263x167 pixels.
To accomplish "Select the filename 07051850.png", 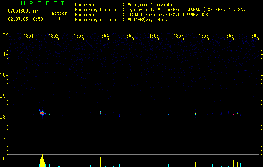I will pyautogui.click(x=23, y=11).
